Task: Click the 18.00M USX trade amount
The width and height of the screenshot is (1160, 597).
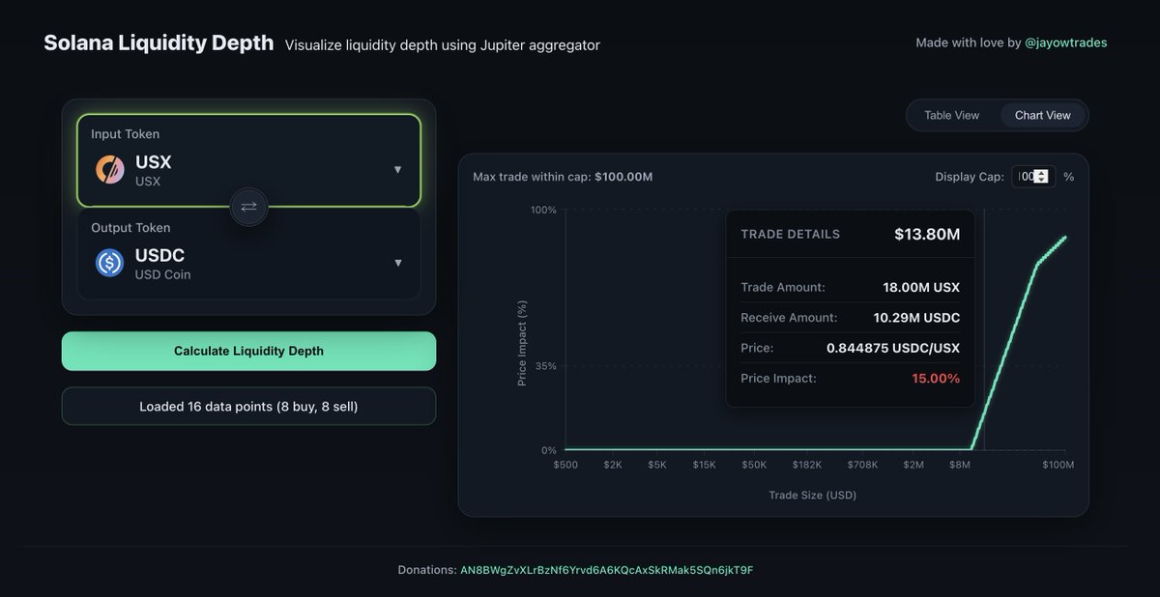Action: [921, 287]
